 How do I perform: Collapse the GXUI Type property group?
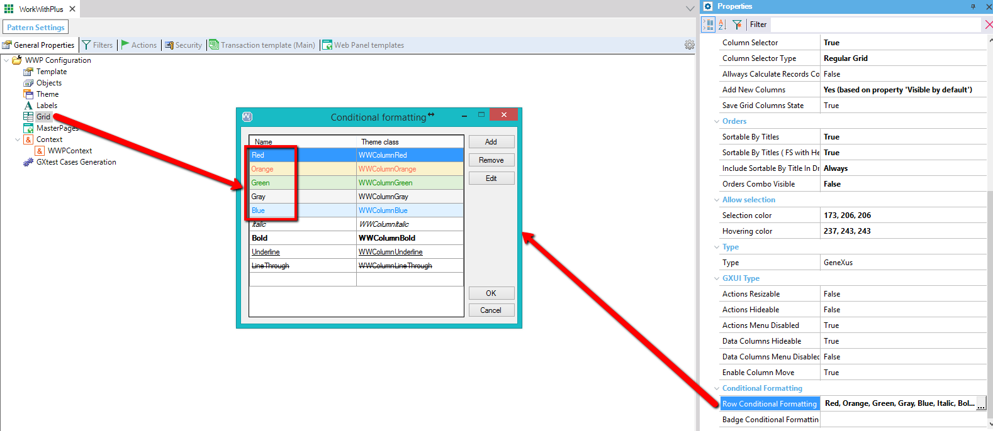[x=716, y=278]
